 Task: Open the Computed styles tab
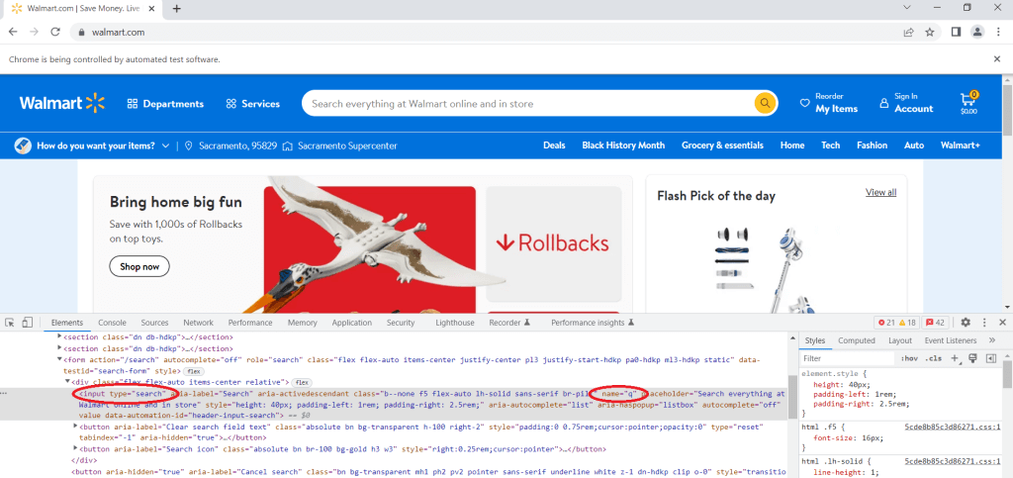857,340
